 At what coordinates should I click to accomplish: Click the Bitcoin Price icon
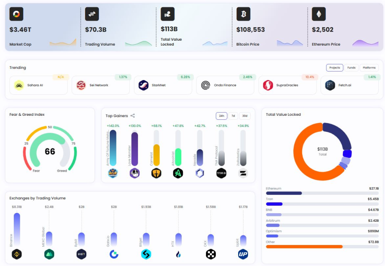243,14
